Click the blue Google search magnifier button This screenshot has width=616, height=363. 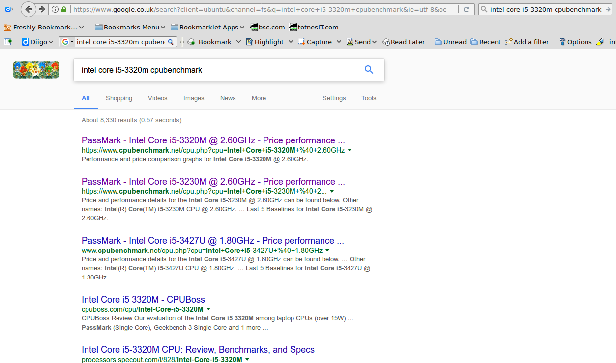[x=369, y=70]
